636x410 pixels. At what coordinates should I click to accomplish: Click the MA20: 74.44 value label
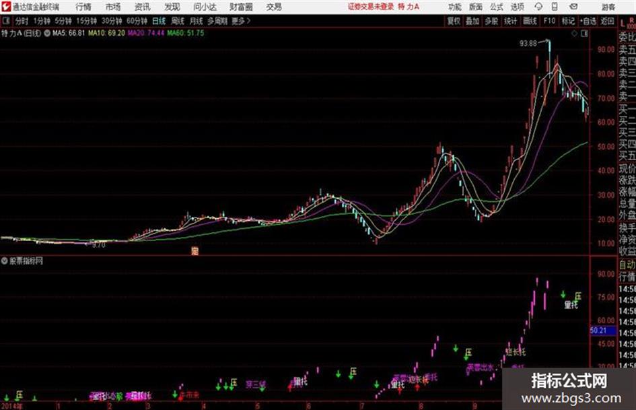coord(146,33)
